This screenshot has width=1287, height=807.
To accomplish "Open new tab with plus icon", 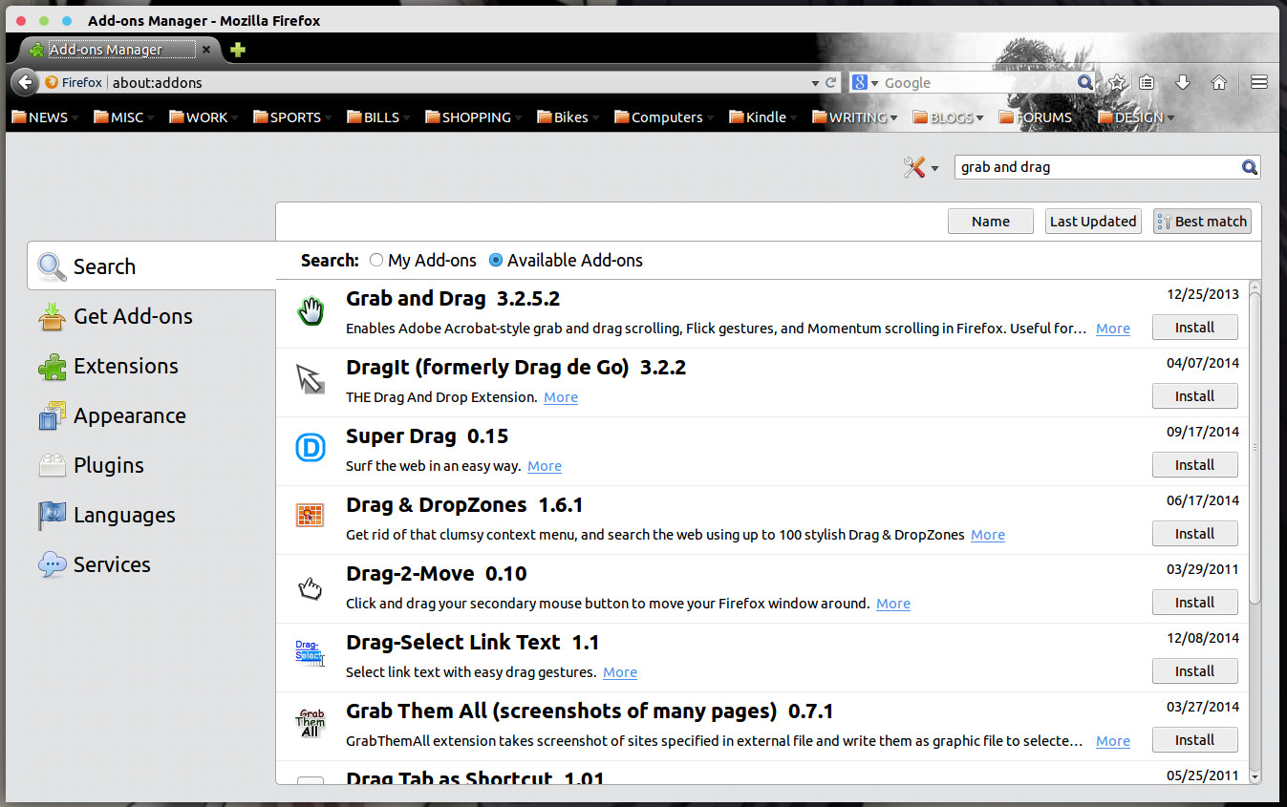I will point(238,50).
